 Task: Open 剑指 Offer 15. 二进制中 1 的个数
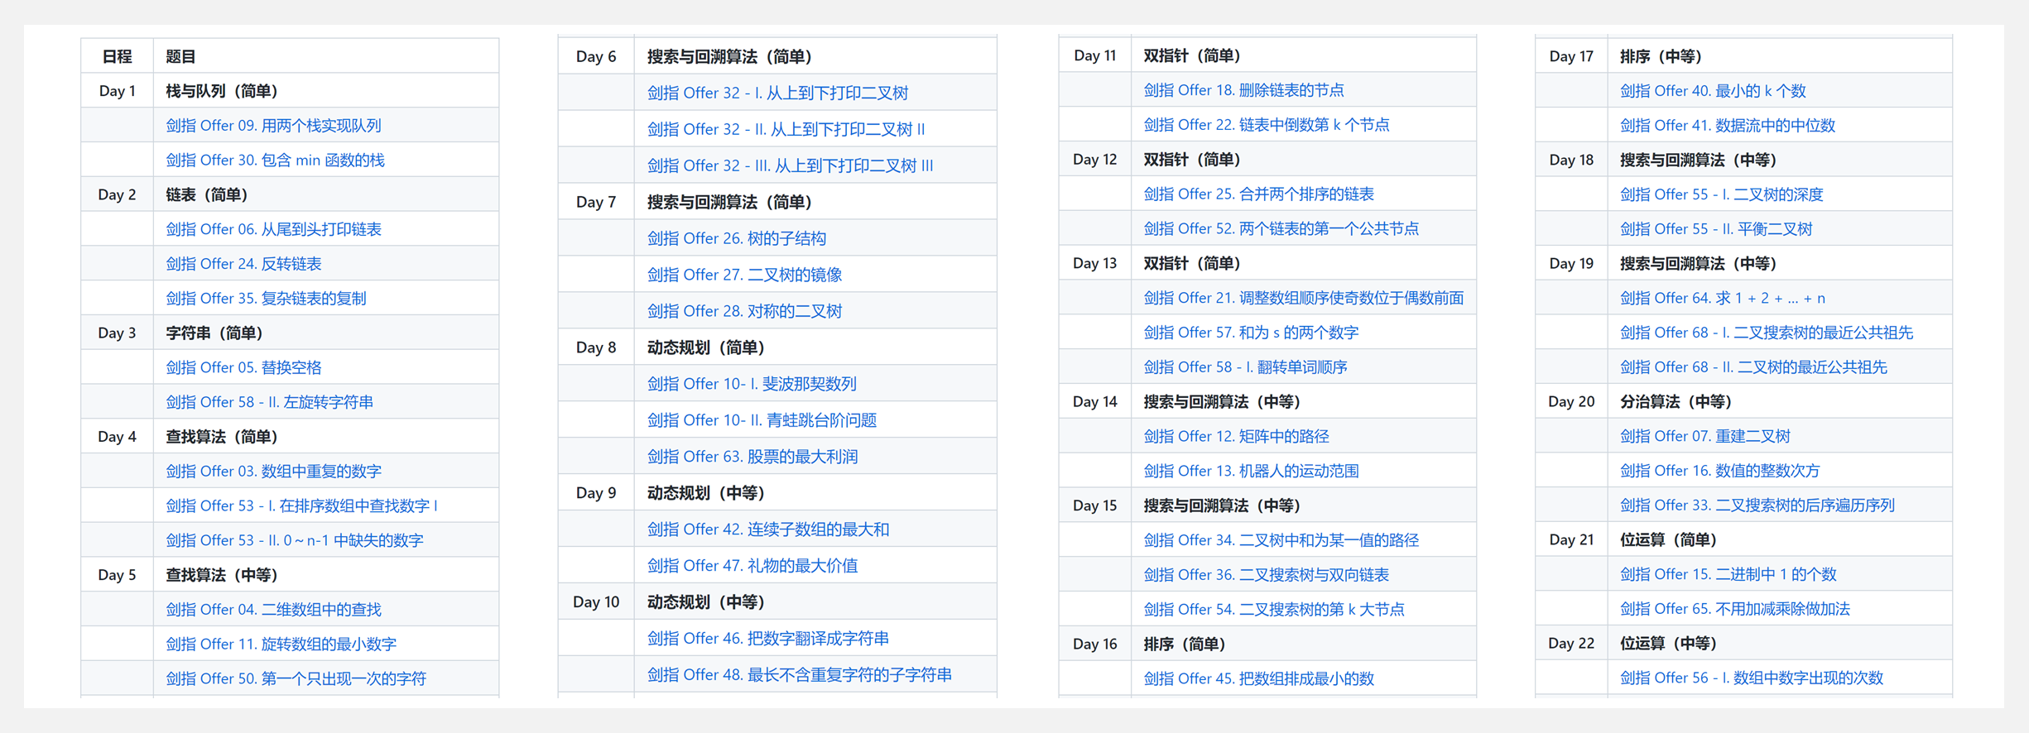1728,575
